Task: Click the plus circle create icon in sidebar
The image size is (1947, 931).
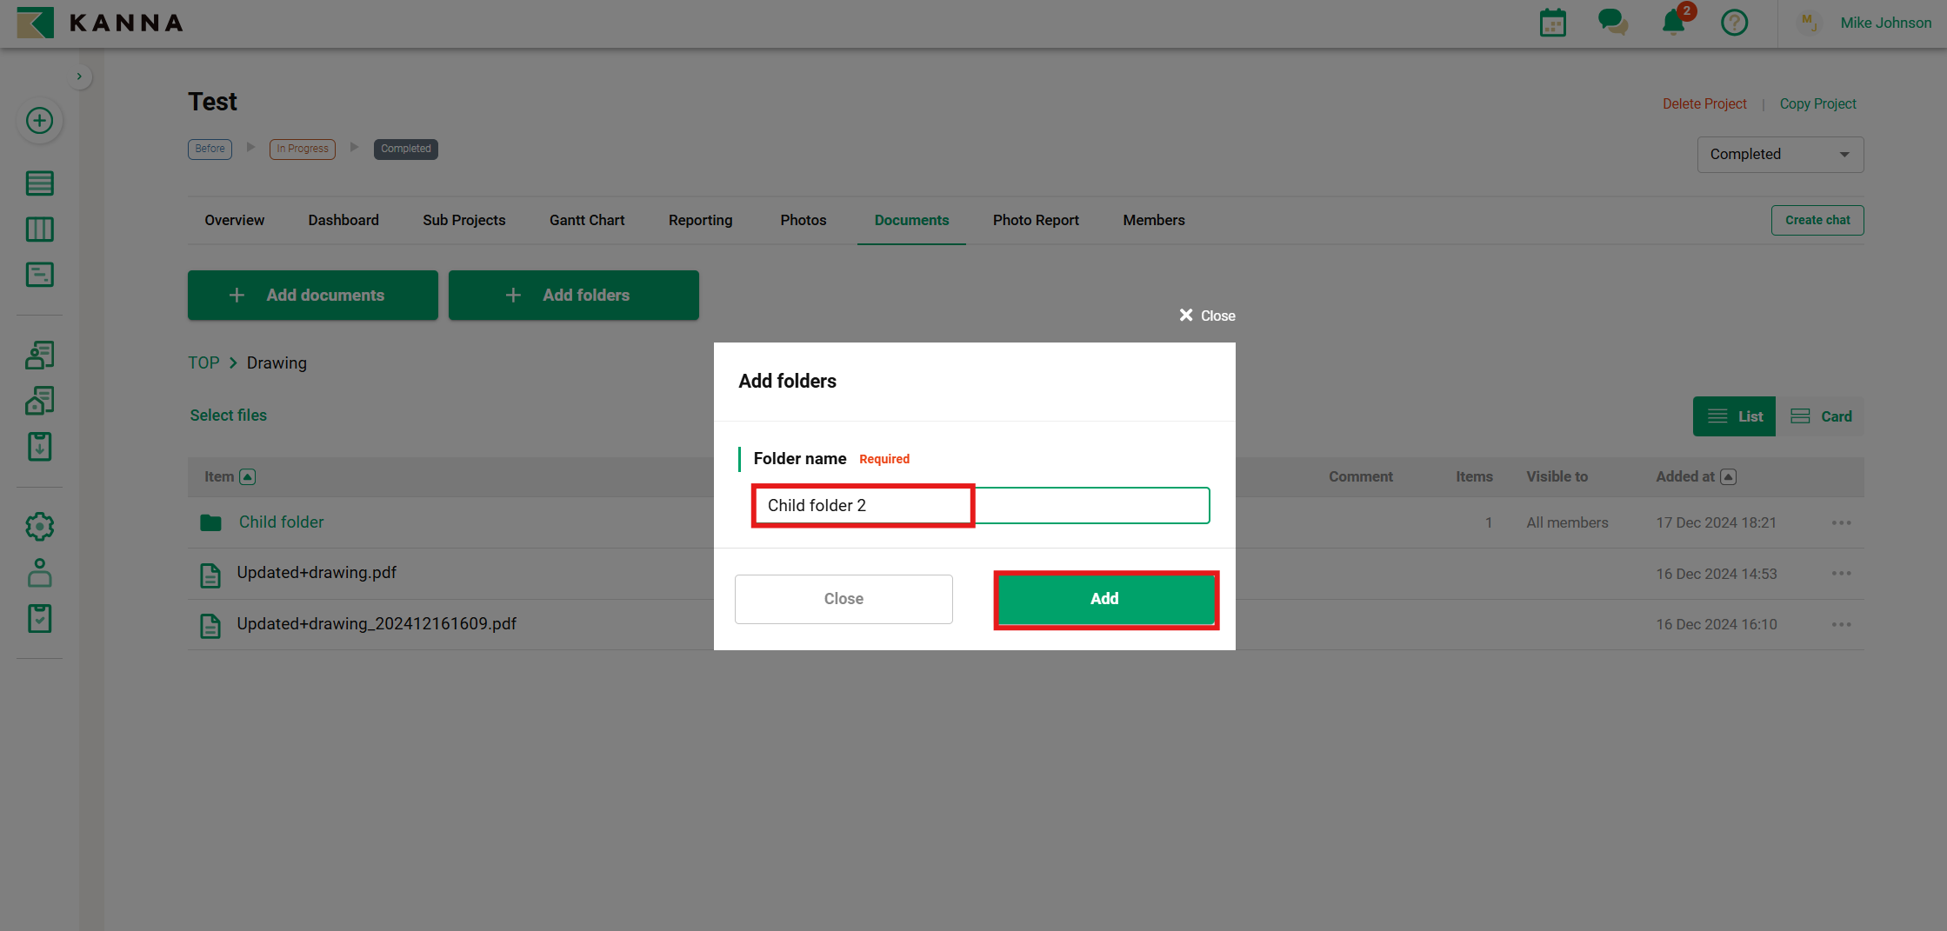Action: coord(39,121)
